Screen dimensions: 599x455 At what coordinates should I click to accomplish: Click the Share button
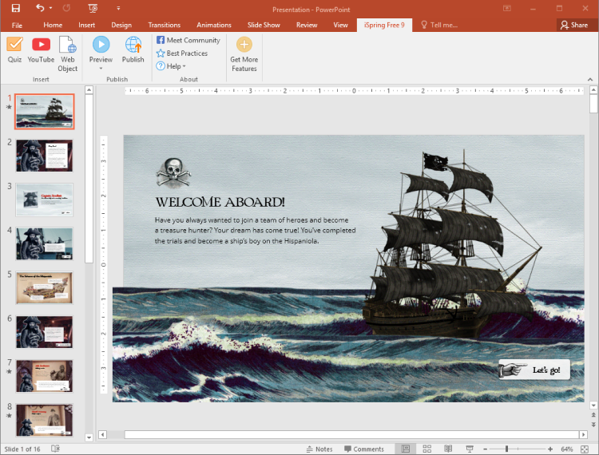tap(574, 25)
